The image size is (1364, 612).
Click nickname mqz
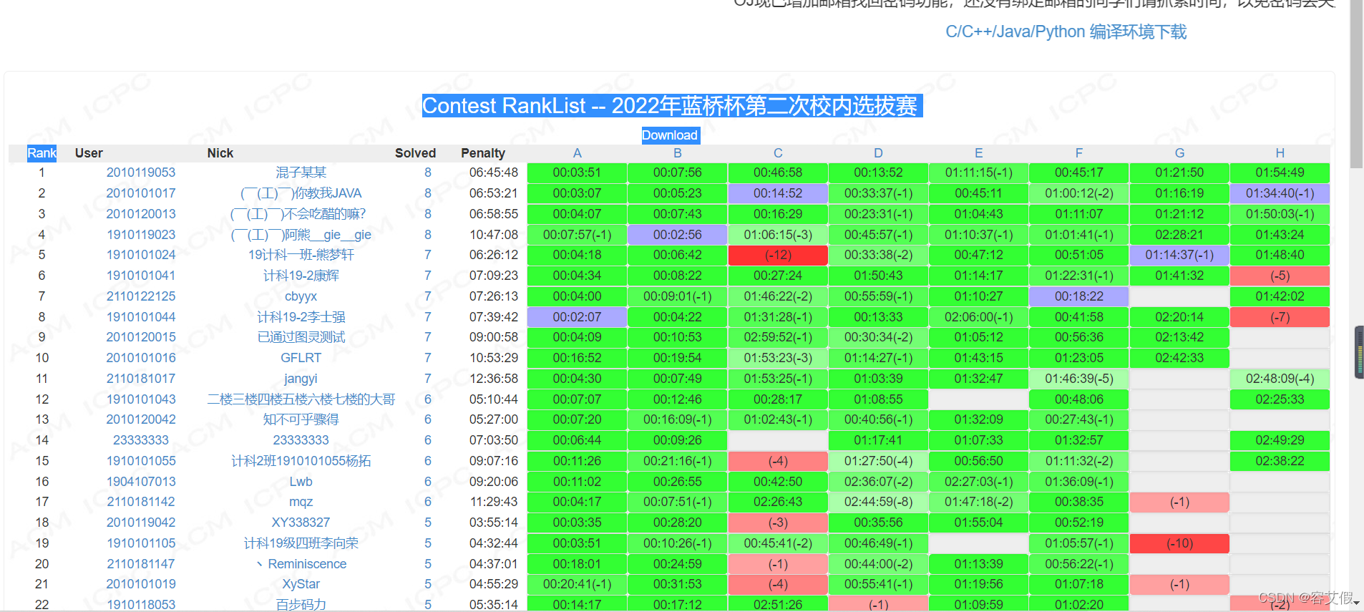(x=301, y=502)
